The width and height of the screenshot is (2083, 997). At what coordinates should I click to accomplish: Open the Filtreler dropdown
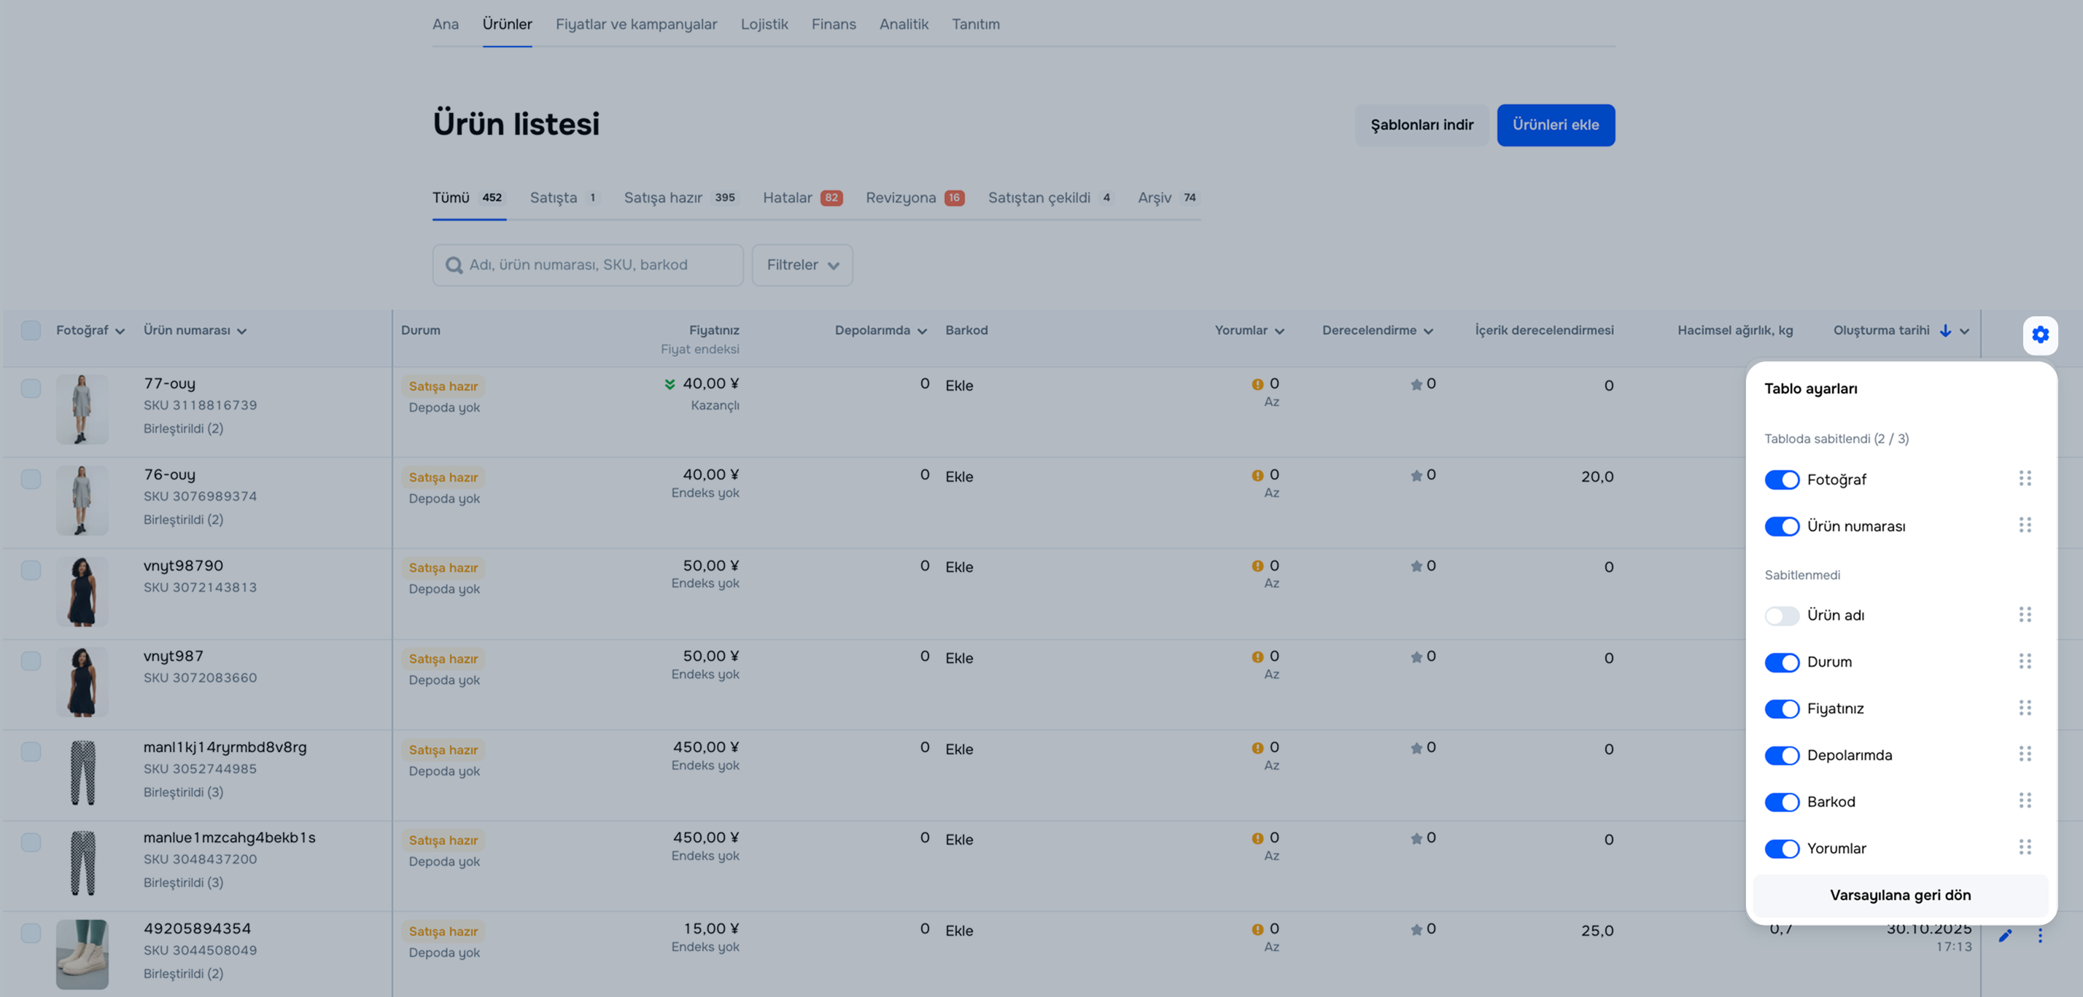pyautogui.click(x=802, y=265)
